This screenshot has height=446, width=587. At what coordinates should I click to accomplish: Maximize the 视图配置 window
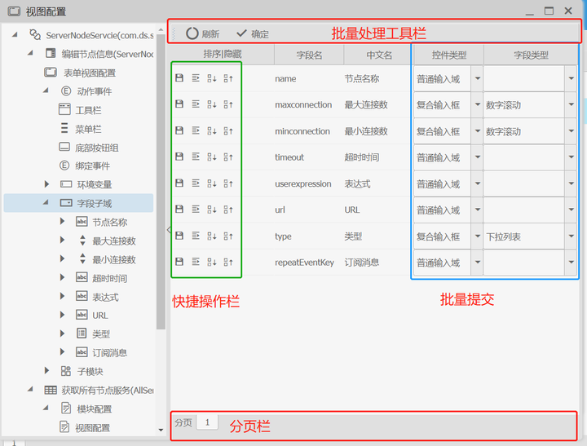(x=549, y=11)
